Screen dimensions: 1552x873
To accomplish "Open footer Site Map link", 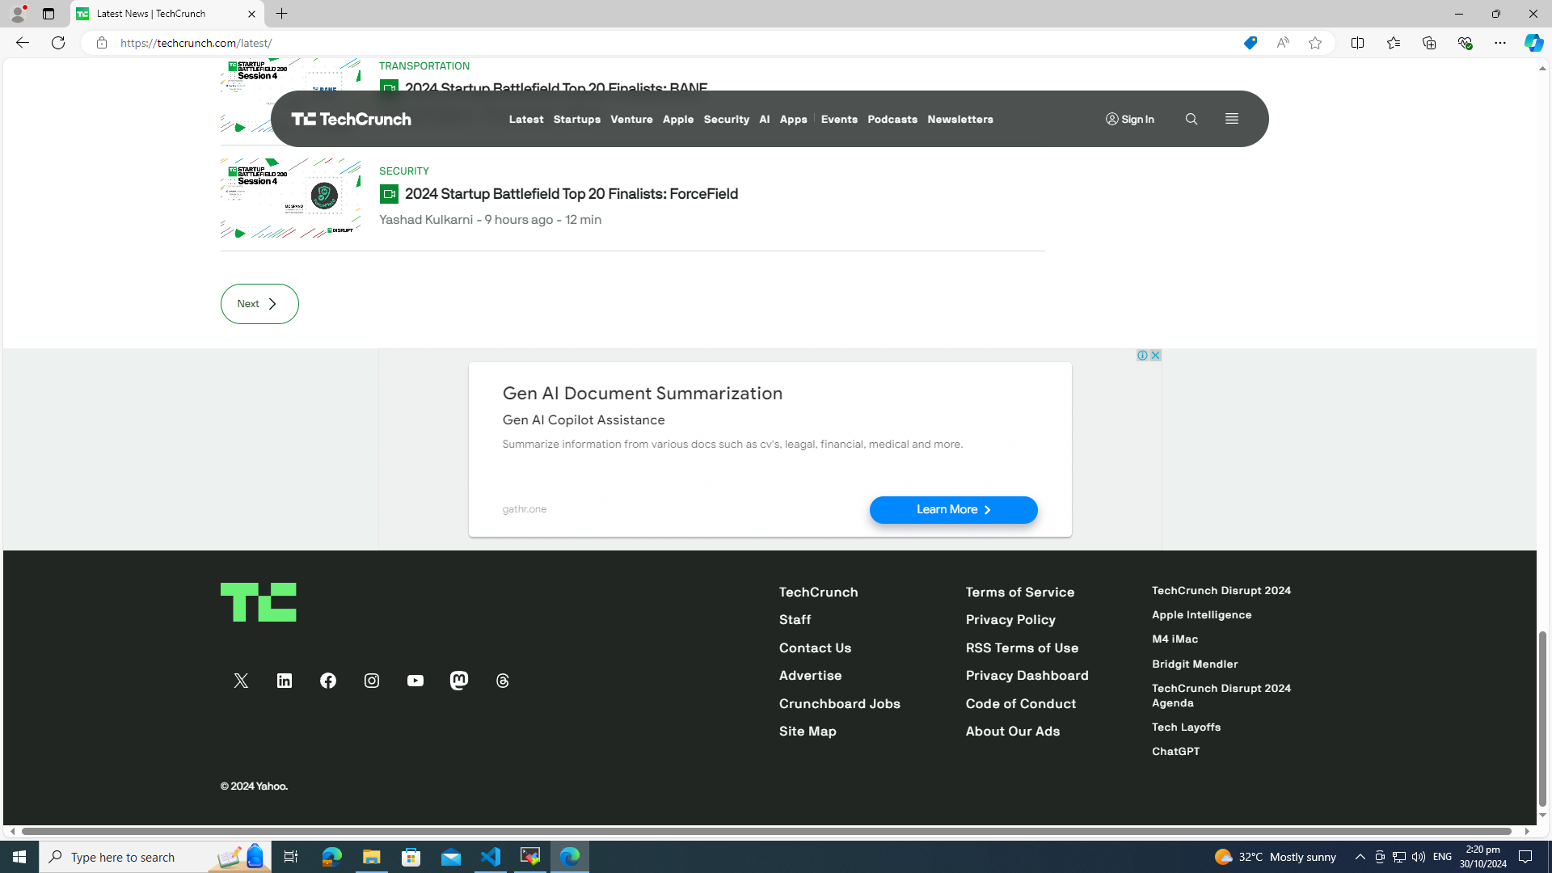I will (808, 732).
